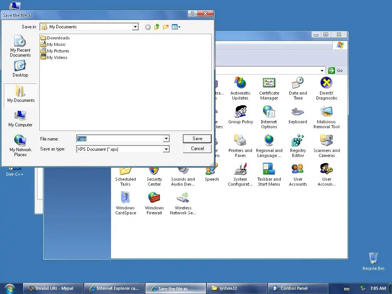This screenshot has height=294, width=392.
Task: Click the Cancel button
Action: click(x=197, y=149)
